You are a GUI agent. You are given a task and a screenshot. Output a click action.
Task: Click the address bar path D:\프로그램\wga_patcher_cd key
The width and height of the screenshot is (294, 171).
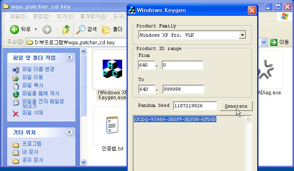75,42
